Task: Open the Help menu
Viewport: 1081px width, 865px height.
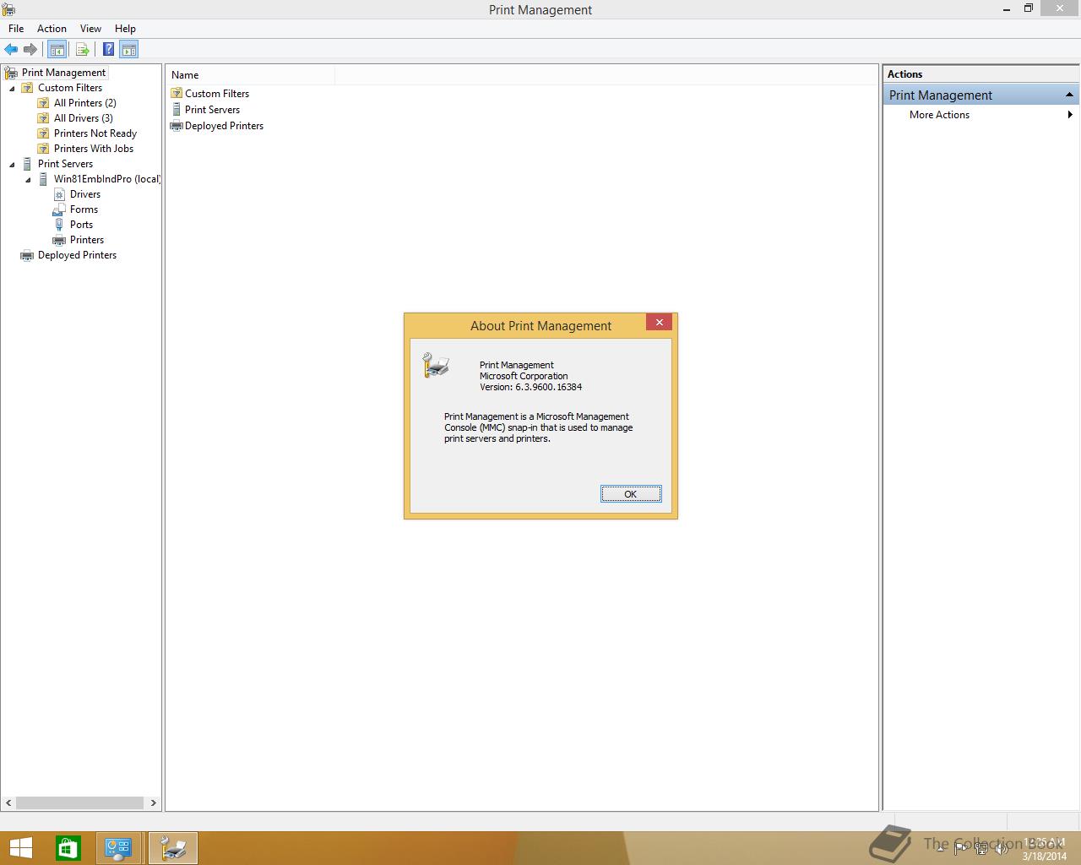Action: tap(125, 29)
